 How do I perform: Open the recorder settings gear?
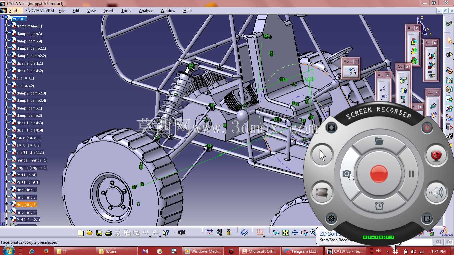click(331, 219)
